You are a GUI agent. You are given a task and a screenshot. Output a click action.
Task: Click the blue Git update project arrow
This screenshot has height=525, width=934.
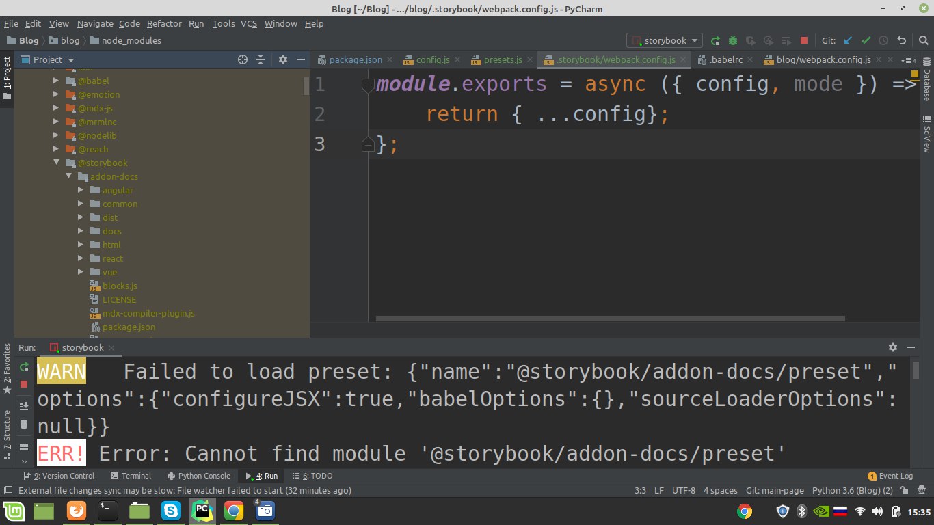coord(849,40)
